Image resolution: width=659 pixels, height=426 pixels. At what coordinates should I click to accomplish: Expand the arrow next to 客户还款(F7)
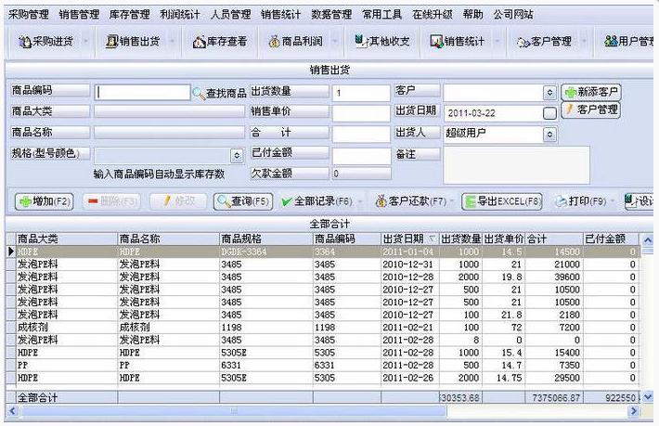click(x=452, y=201)
